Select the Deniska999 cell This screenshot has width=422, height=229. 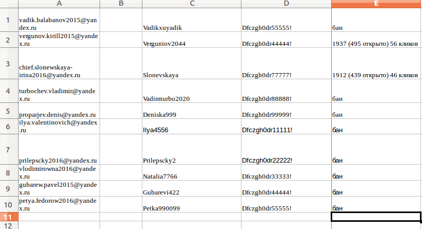coord(191,111)
